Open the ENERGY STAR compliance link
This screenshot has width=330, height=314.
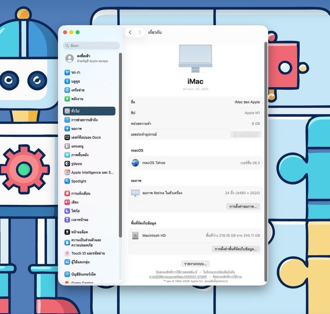[178, 277]
